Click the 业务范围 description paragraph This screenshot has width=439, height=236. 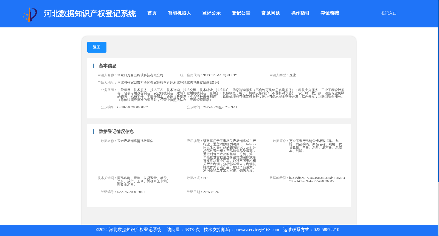tap(231, 95)
